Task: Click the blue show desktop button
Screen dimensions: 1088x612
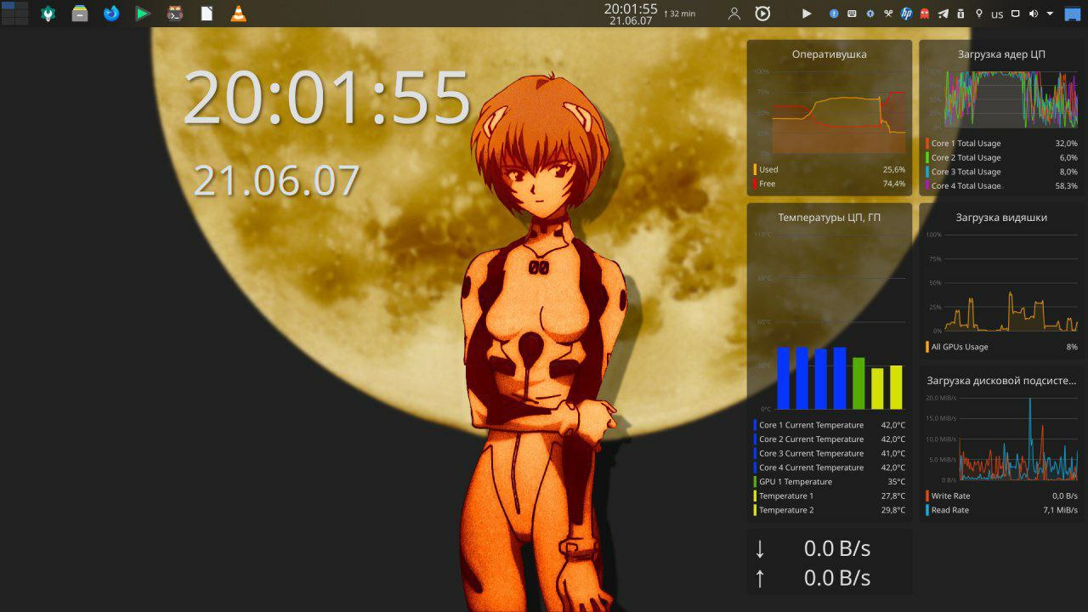Action: (1073, 14)
